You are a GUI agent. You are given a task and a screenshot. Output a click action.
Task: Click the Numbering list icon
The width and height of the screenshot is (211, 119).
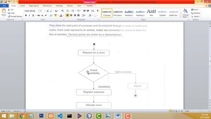pyautogui.click(x=73, y=11)
